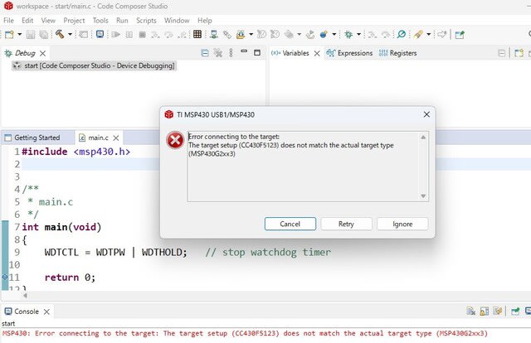Open the File menu

click(x=8, y=20)
